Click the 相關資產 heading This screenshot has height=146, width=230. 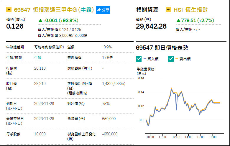[147, 10]
